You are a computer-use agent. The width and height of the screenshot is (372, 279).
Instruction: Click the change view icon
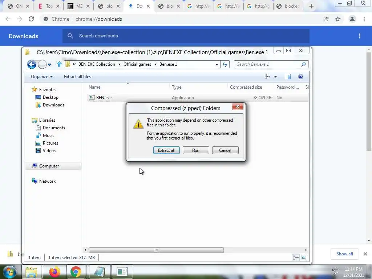(x=268, y=76)
